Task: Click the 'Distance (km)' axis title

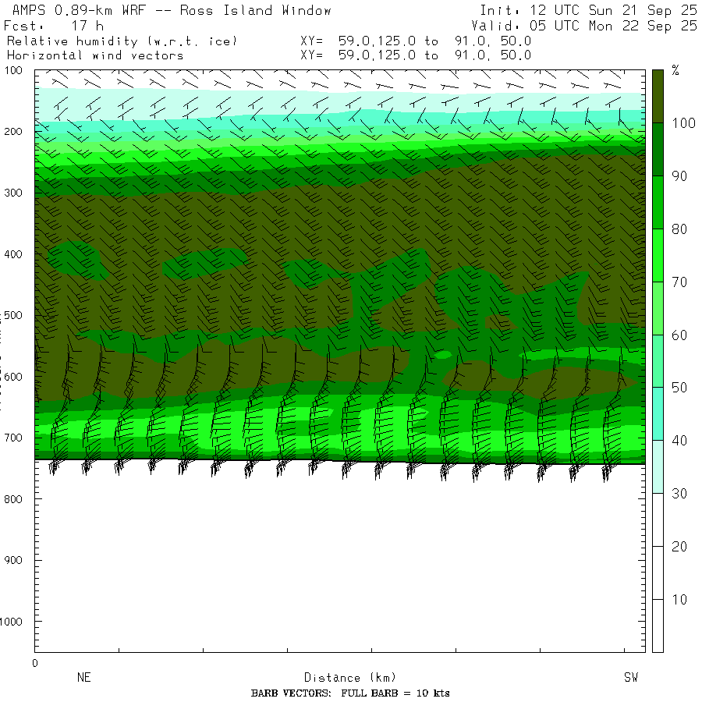Action: coord(350,678)
